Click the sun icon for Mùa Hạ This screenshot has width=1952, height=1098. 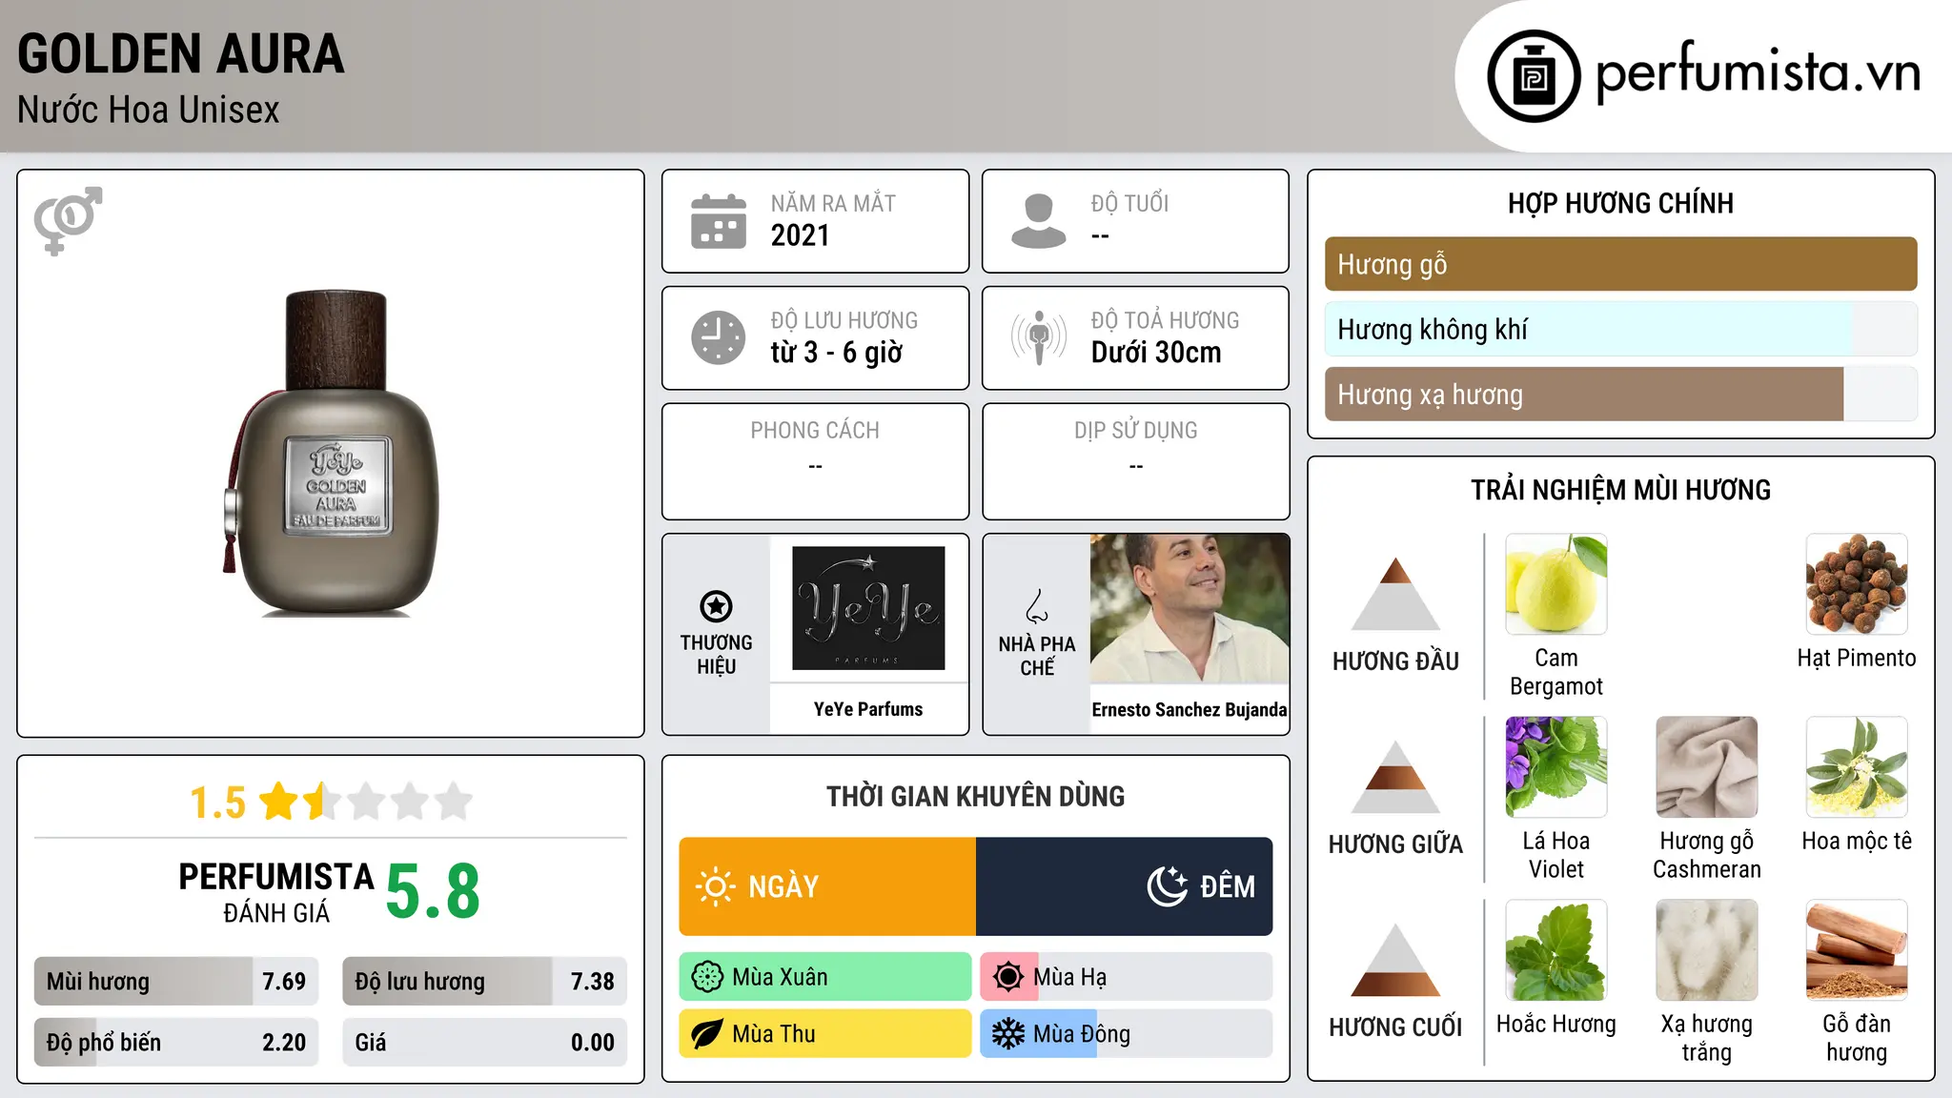pyautogui.click(x=1008, y=977)
